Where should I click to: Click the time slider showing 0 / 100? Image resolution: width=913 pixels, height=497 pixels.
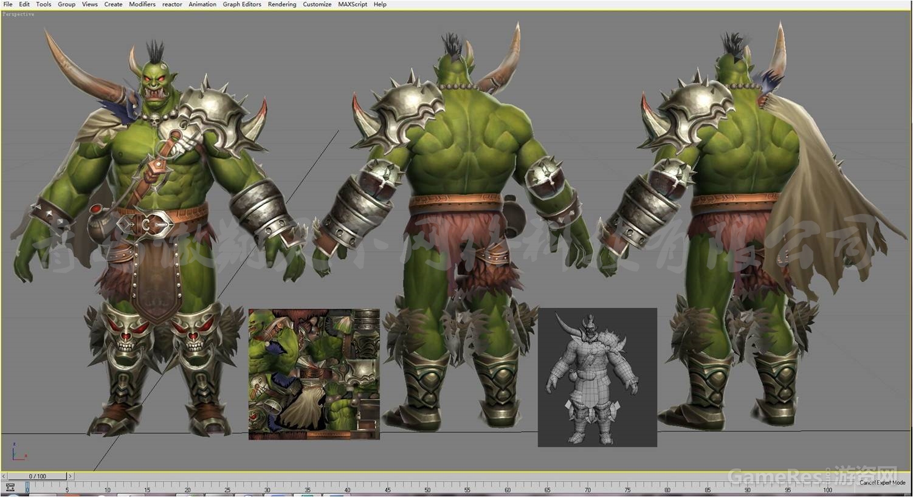(37, 476)
